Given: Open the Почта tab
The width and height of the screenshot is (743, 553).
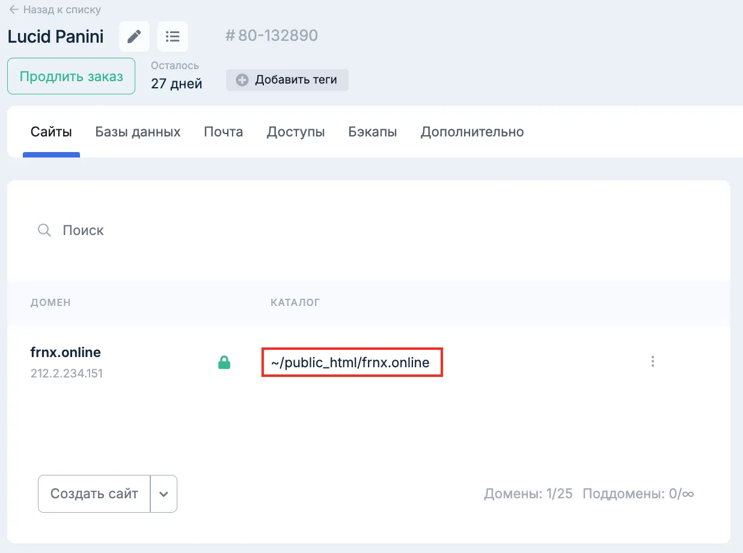Looking at the screenshot, I should click(224, 132).
